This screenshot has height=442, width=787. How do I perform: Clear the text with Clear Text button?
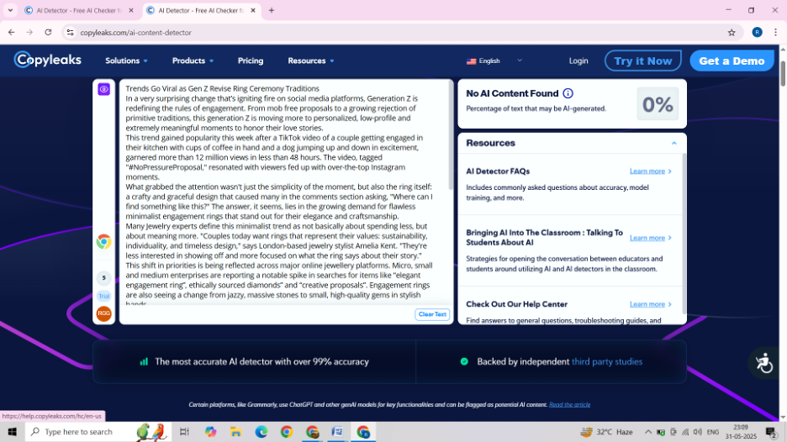pyautogui.click(x=432, y=314)
